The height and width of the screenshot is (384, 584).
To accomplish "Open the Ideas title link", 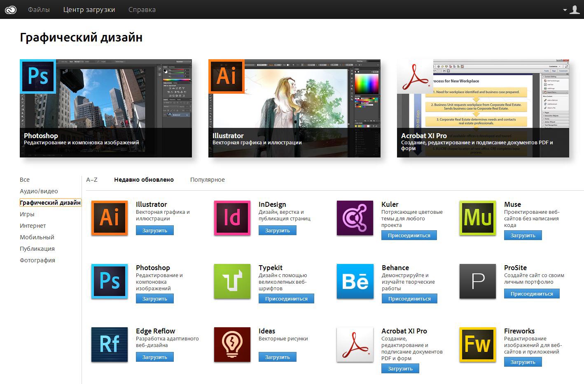I will point(267,331).
